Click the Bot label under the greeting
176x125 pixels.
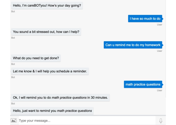pos(13,11)
